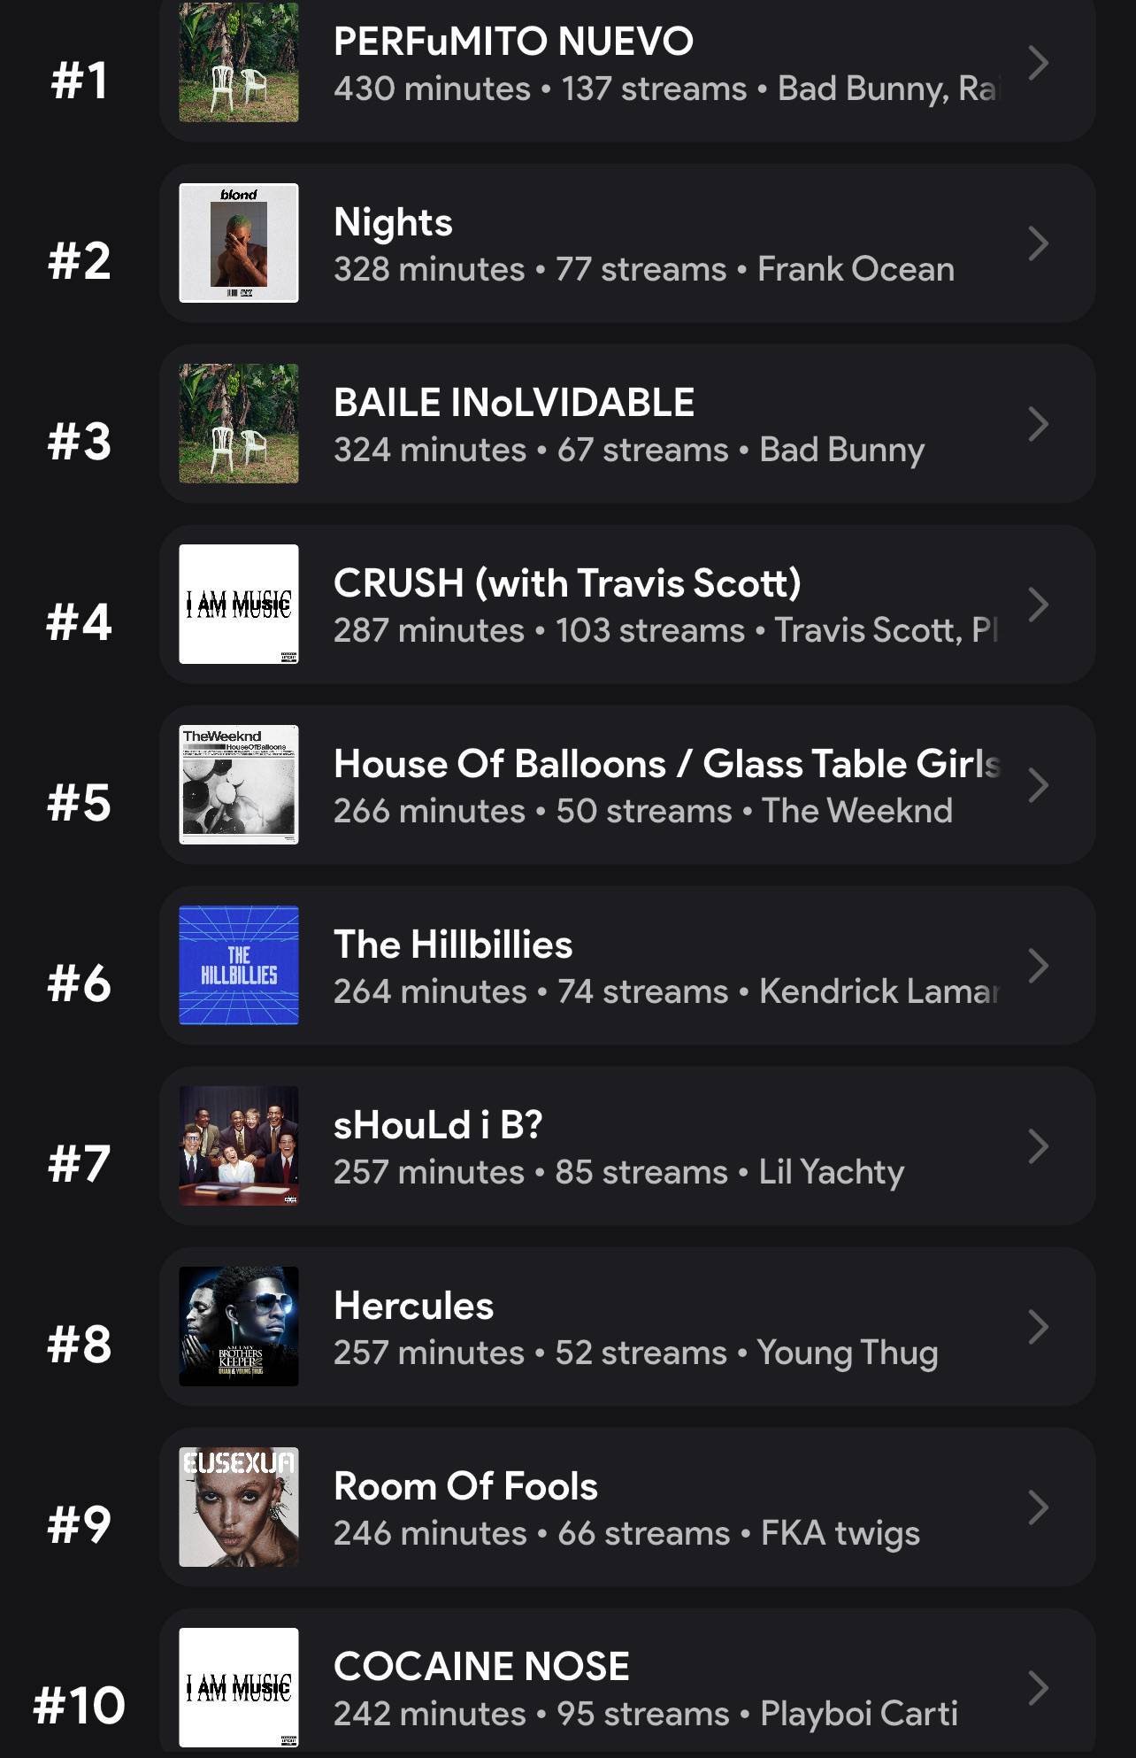Select the #5 rank label

pyautogui.click(x=80, y=802)
